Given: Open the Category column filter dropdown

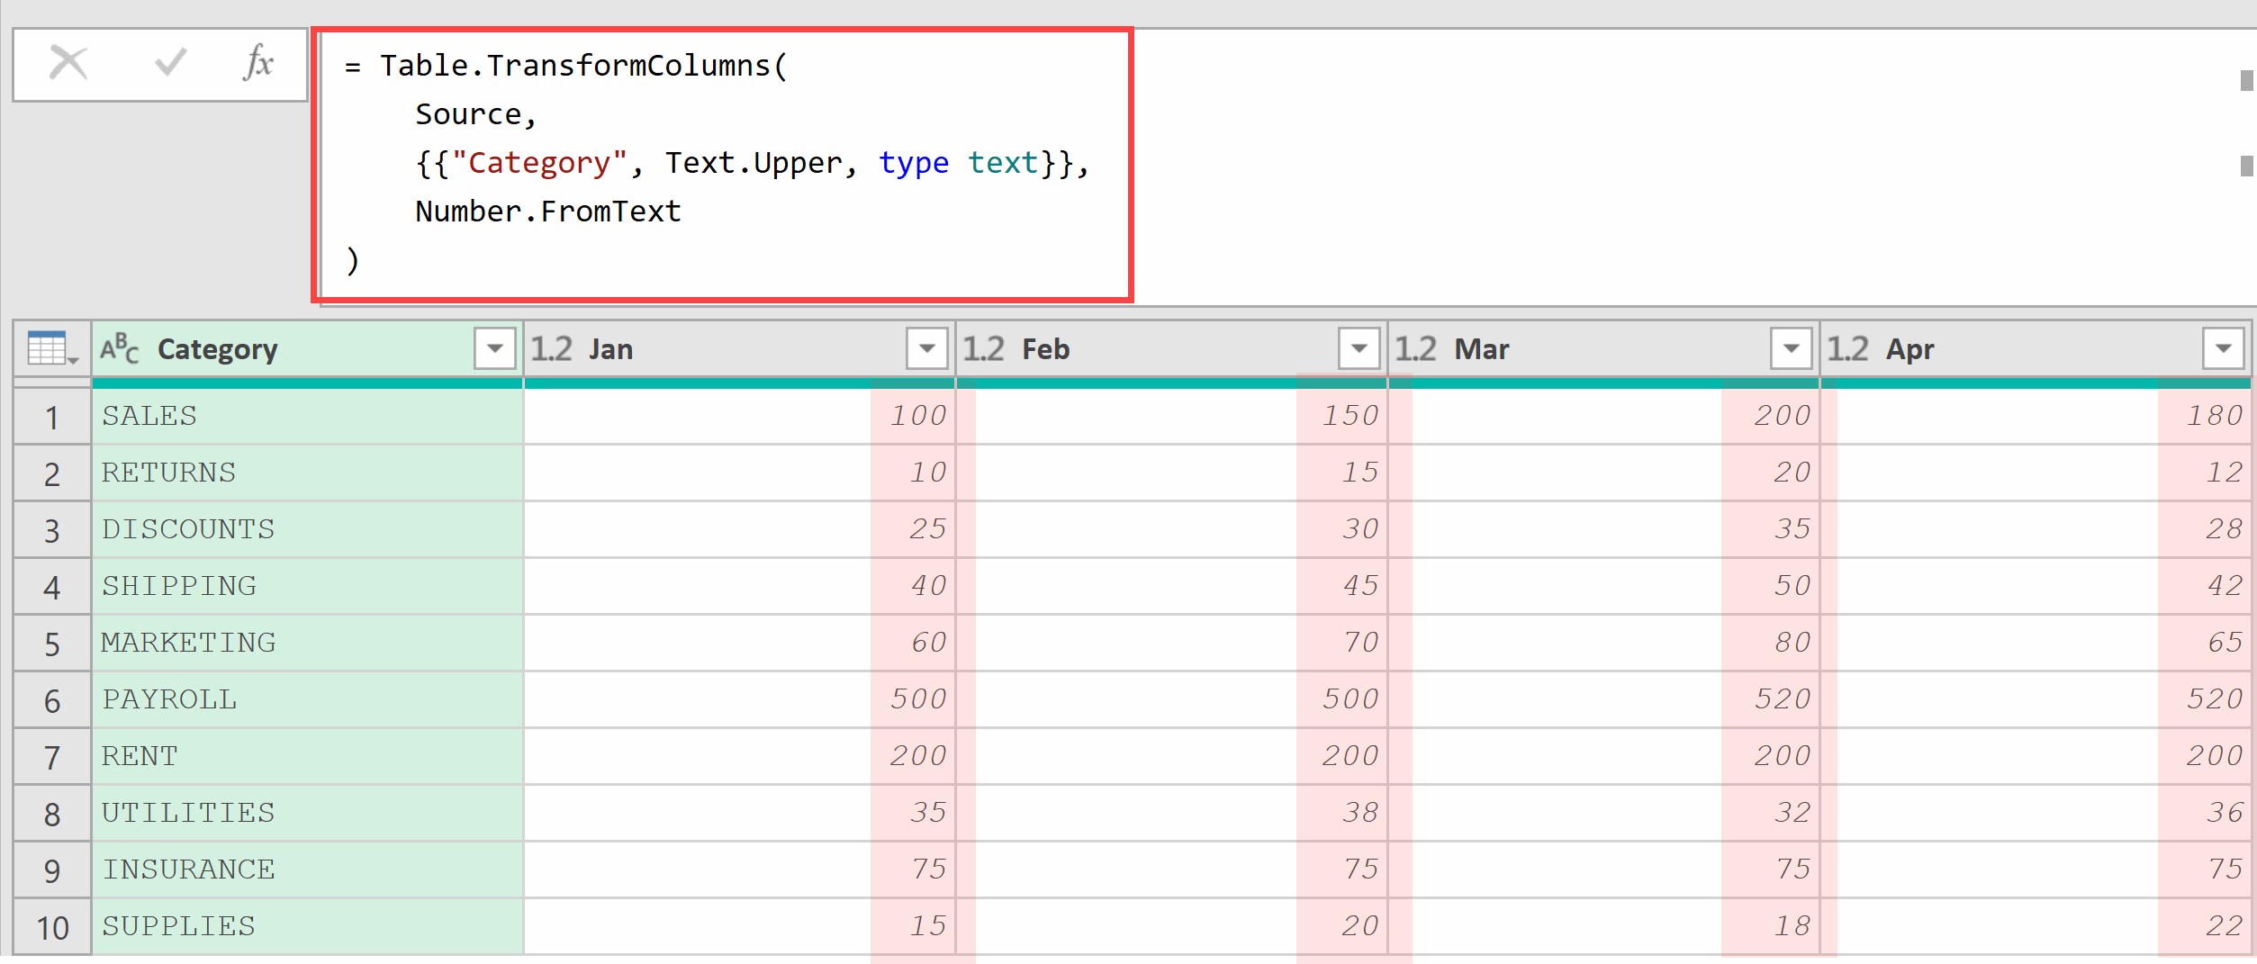Looking at the screenshot, I should (x=494, y=348).
